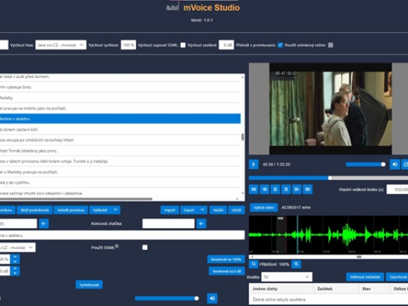Click the rewind double-arrow icon
The image size is (408, 306).
pyautogui.click(x=264, y=189)
